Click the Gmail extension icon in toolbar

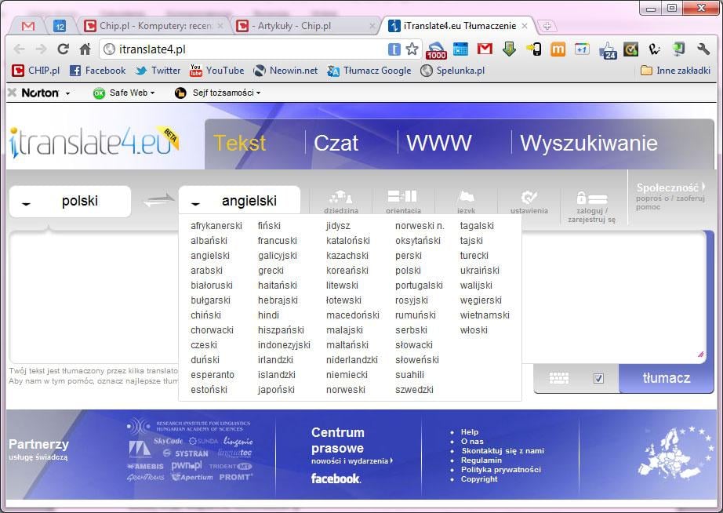coord(485,49)
